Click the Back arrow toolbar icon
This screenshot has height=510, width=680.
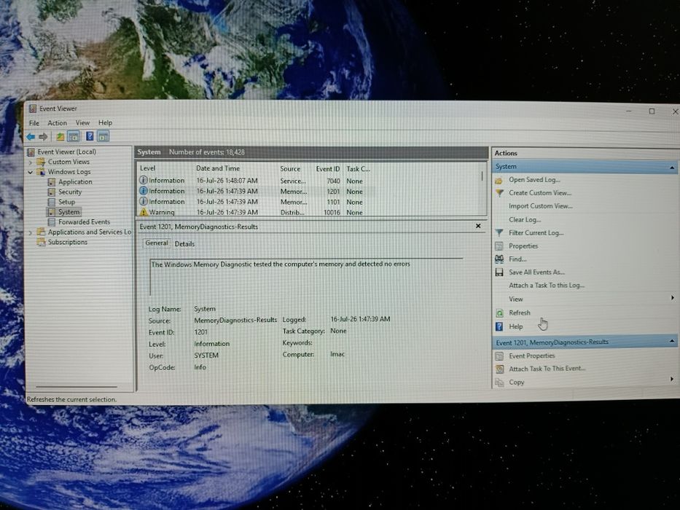31,137
